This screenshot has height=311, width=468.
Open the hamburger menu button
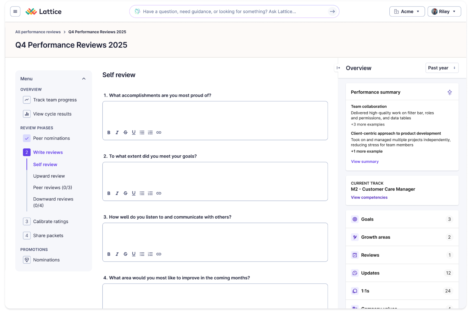(15, 12)
